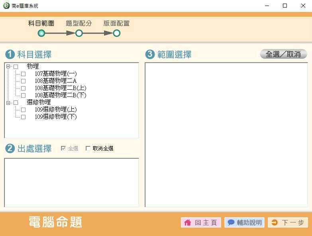Click the 科目範圍 step label
This screenshot has height=236, width=312.
[x=41, y=23]
